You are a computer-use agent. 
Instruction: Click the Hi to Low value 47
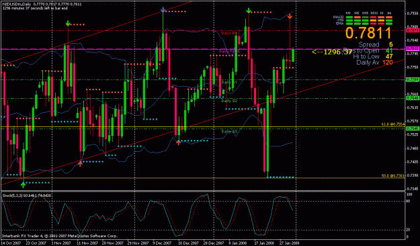click(389, 56)
